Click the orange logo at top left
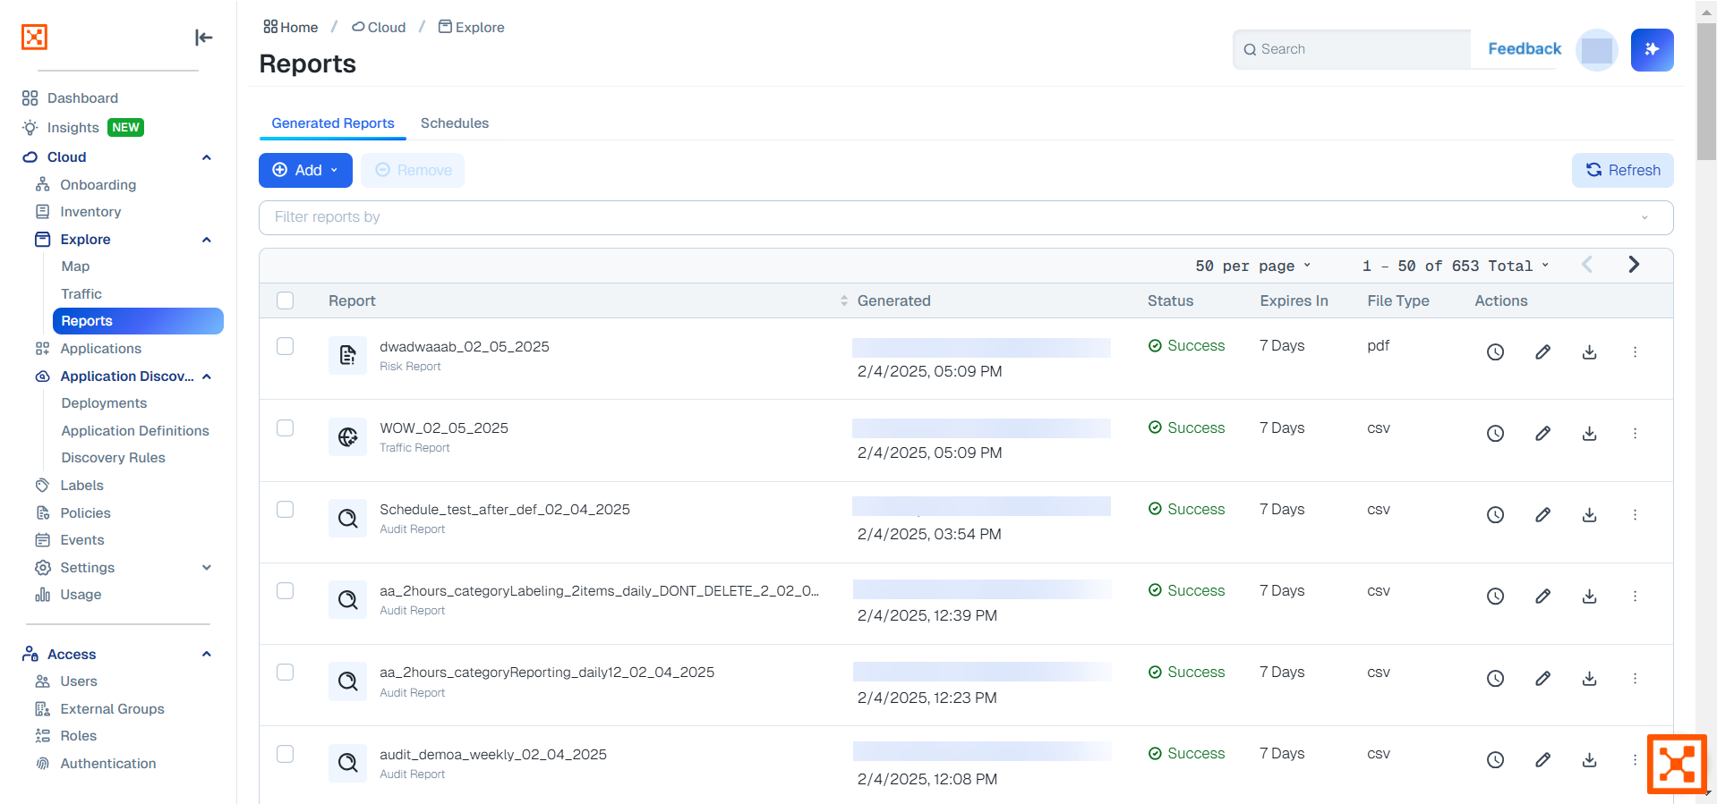The image size is (1717, 804). 34,37
